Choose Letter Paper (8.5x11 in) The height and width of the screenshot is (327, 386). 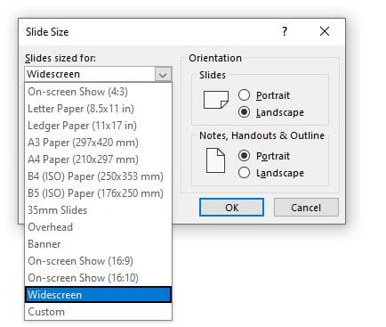click(x=98, y=109)
